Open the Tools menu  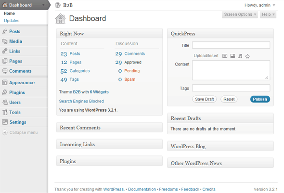tap(15, 112)
